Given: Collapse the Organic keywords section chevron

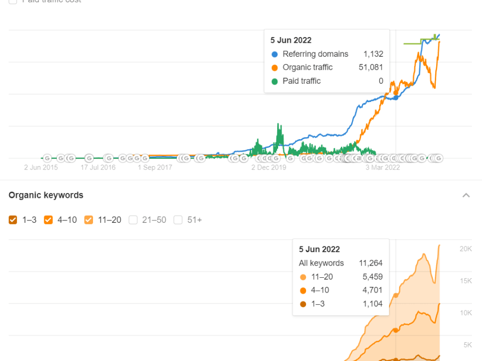Looking at the screenshot, I should coord(466,195).
